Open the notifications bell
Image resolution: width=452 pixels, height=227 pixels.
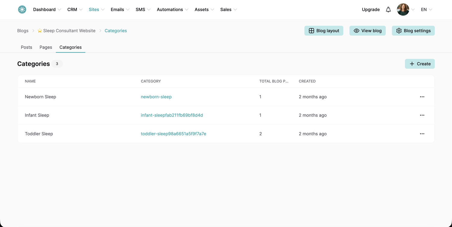(388, 10)
